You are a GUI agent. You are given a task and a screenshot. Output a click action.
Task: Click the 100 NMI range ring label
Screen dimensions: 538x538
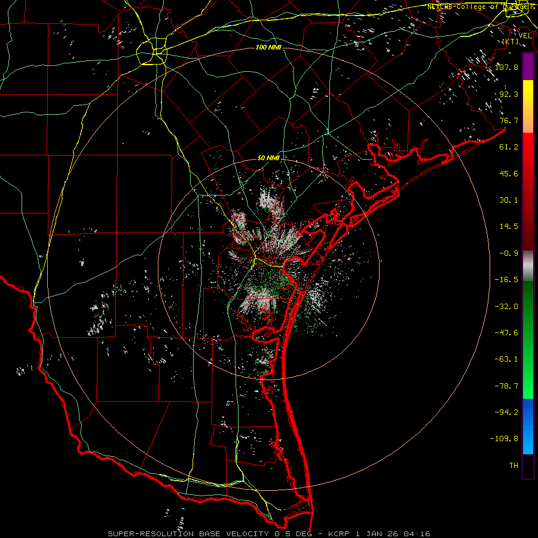tap(268, 47)
